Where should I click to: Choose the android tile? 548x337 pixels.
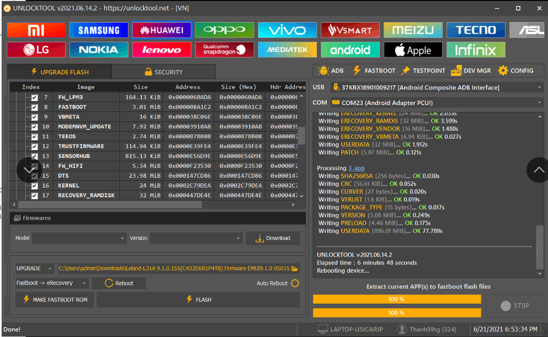tap(350, 50)
